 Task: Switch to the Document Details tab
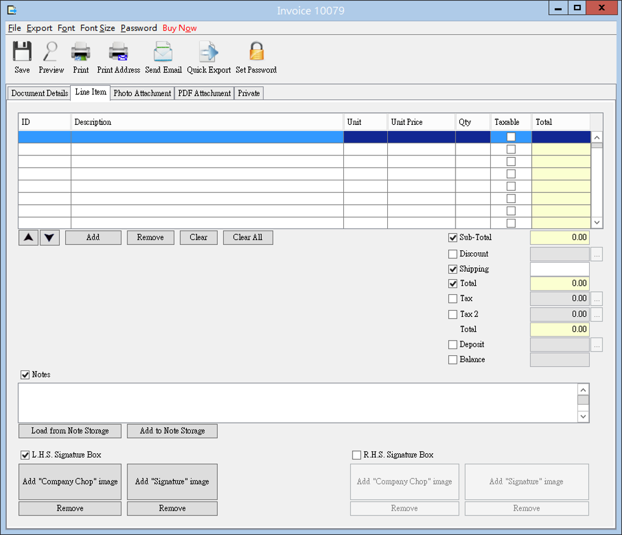pos(39,93)
